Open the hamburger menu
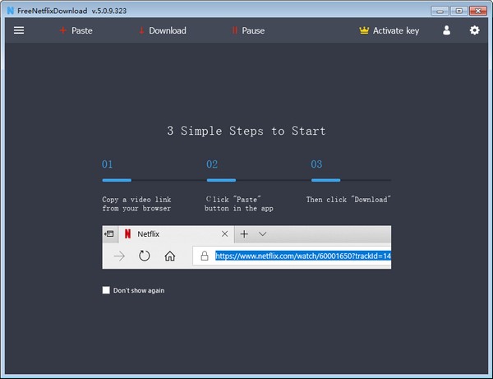Image resolution: width=493 pixels, height=379 pixels. (x=19, y=30)
